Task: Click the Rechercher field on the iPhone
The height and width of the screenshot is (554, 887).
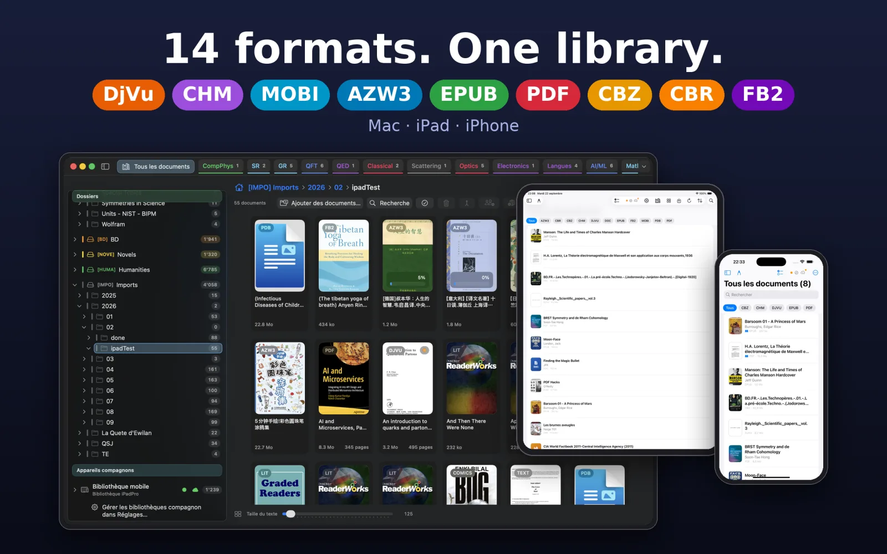Action: tap(771, 295)
